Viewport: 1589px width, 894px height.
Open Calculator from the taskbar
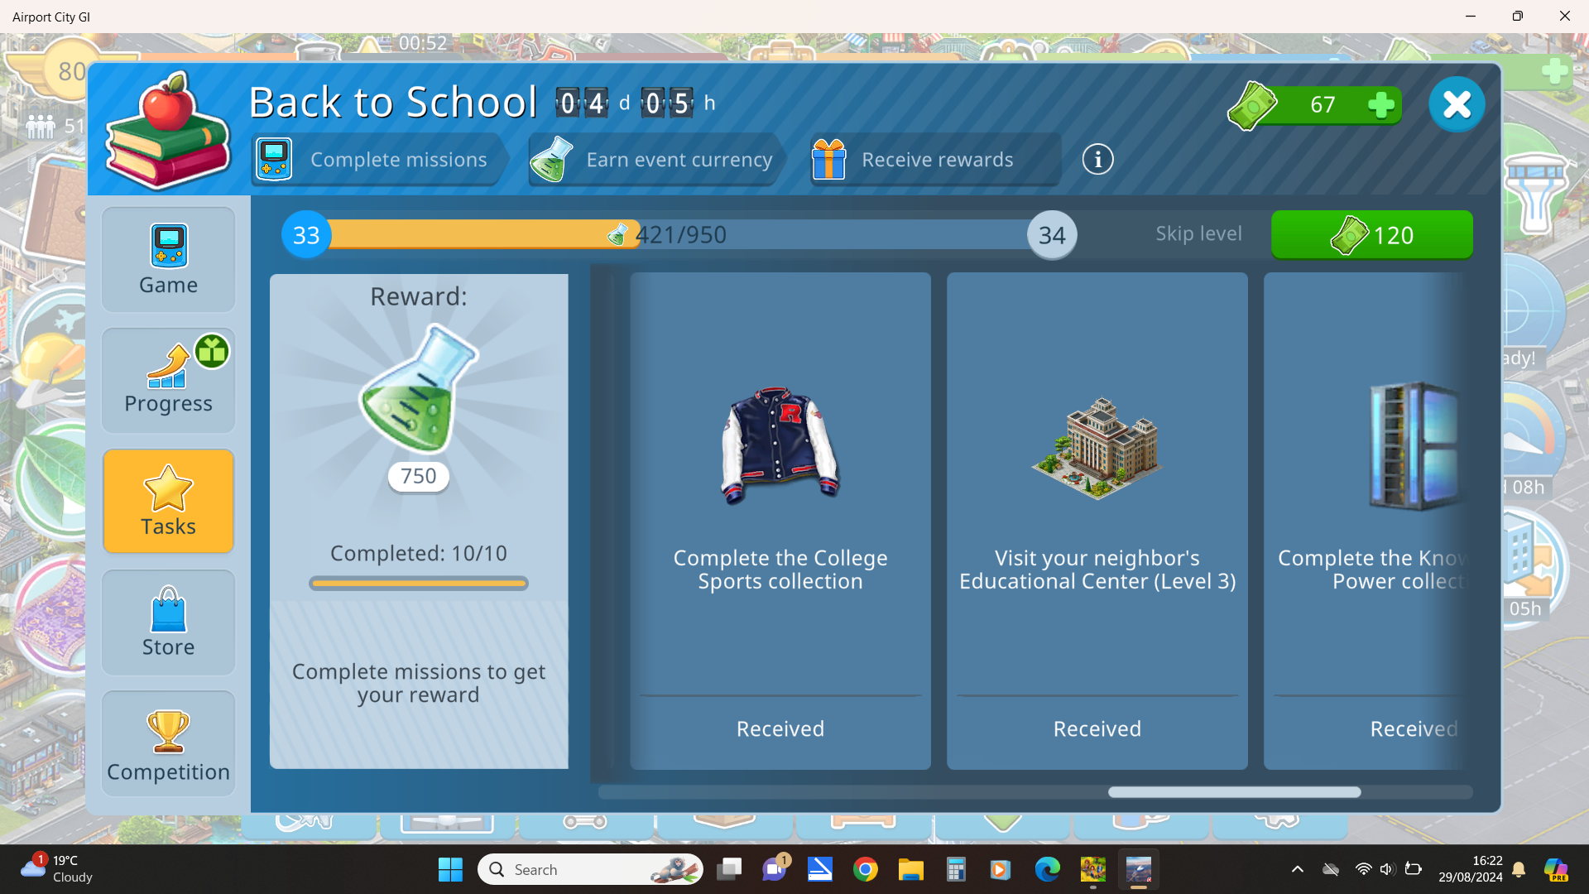[956, 869]
